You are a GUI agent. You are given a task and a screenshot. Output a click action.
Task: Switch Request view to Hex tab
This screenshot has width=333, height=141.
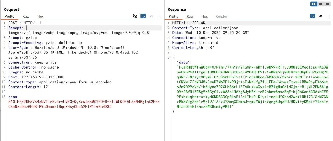[x=41, y=16]
